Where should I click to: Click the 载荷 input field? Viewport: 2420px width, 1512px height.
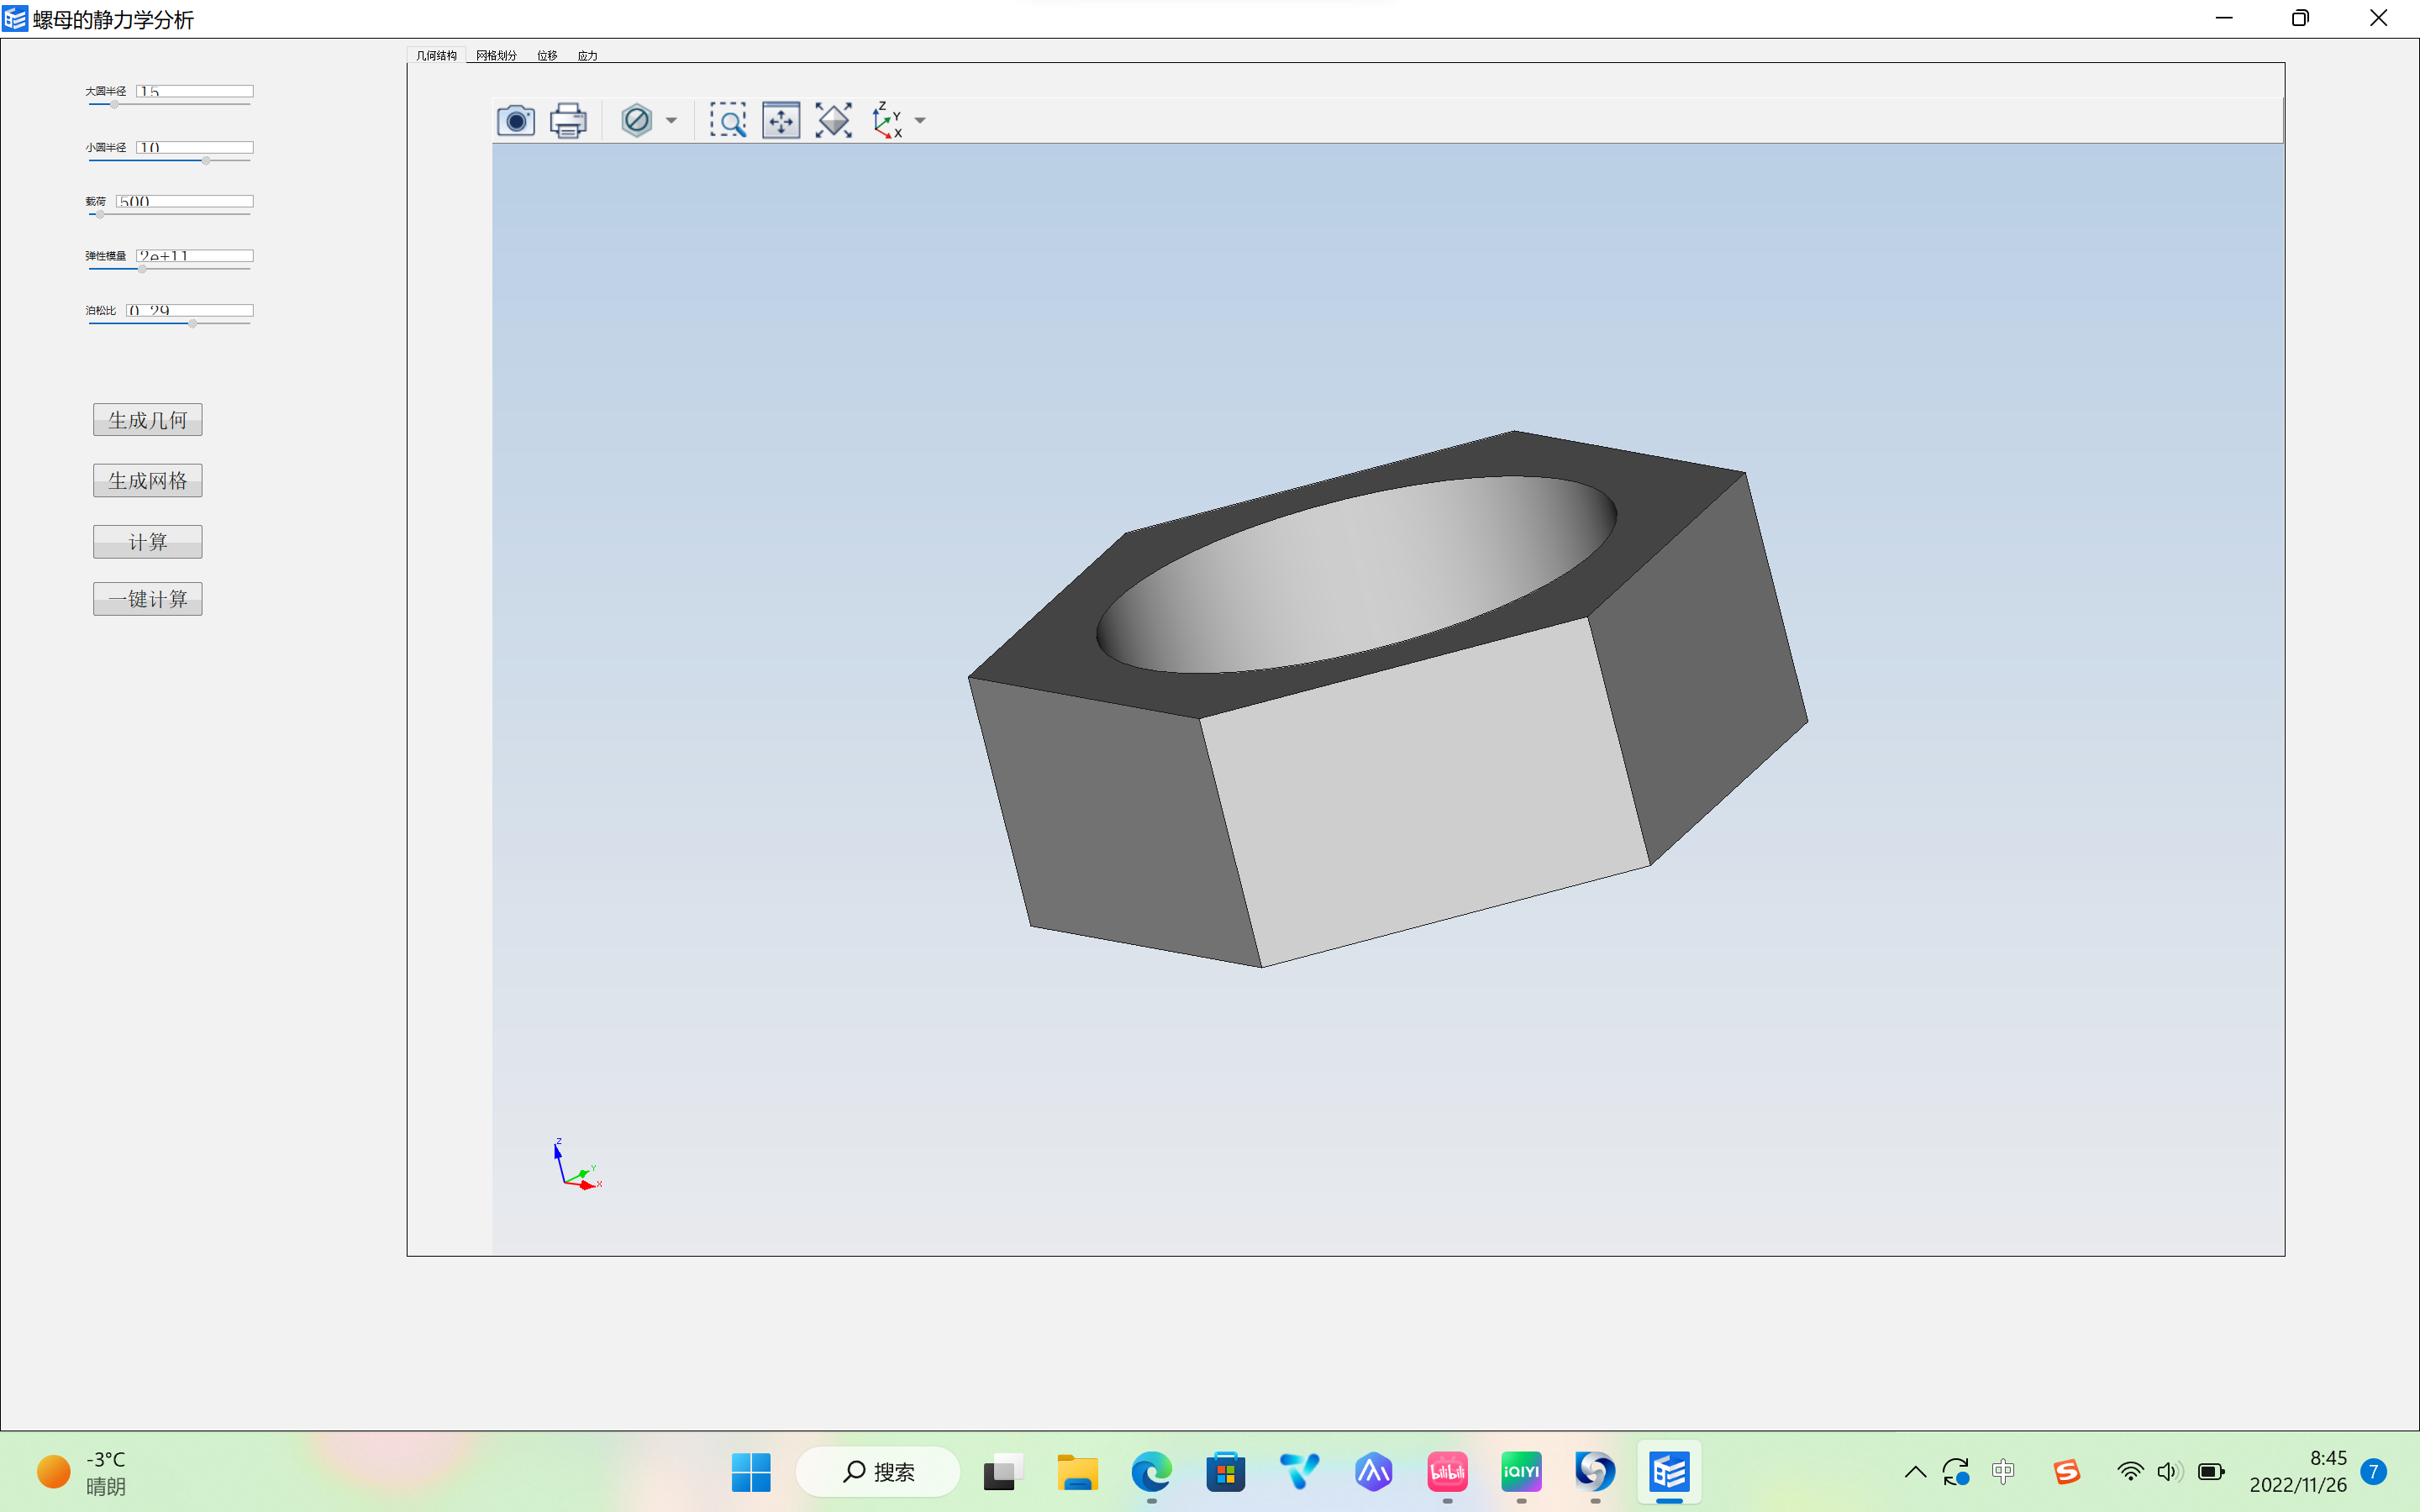pos(185,201)
